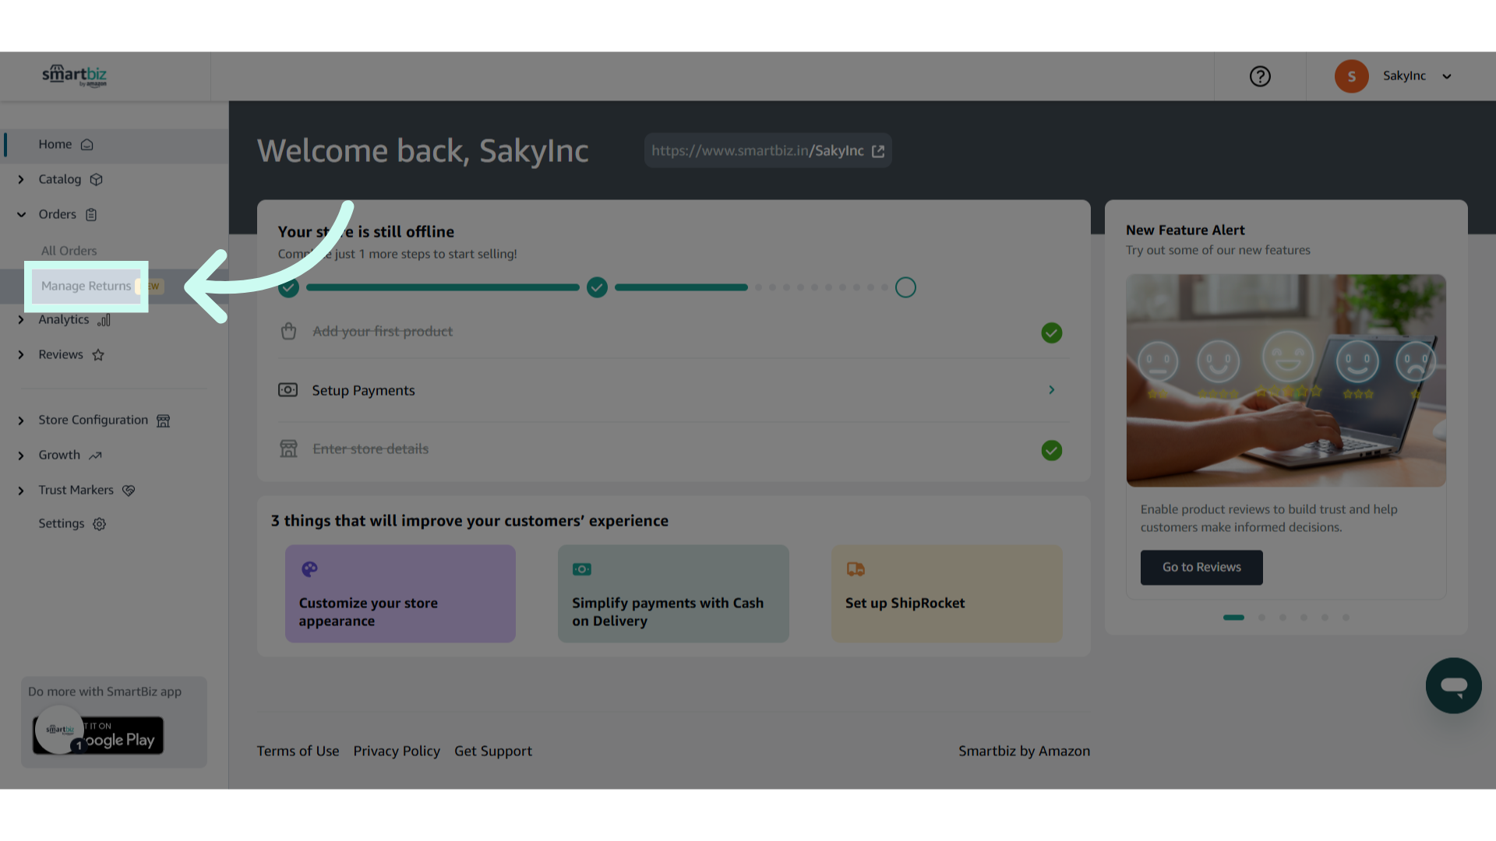Select the second carousel dot
Screen dimensions: 1496x841
pyautogui.click(x=1261, y=618)
